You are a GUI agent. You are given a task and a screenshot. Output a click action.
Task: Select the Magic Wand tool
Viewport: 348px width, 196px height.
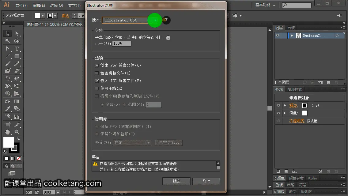tap(8, 41)
